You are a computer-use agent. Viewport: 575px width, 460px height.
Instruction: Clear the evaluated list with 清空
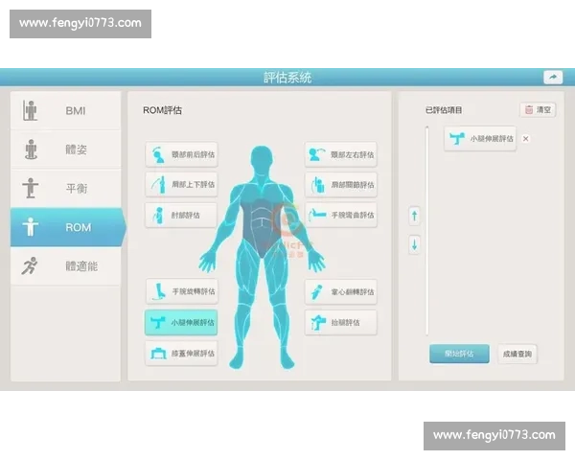(x=538, y=109)
